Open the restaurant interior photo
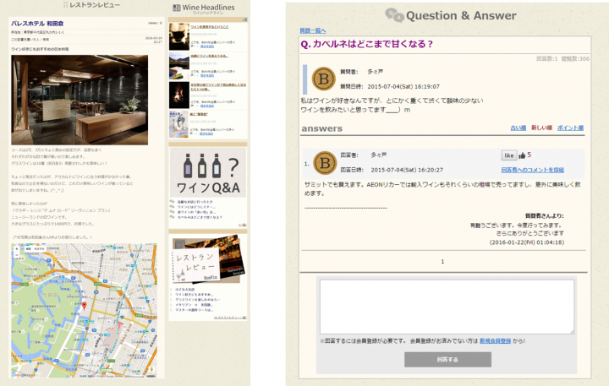 [x=80, y=100]
